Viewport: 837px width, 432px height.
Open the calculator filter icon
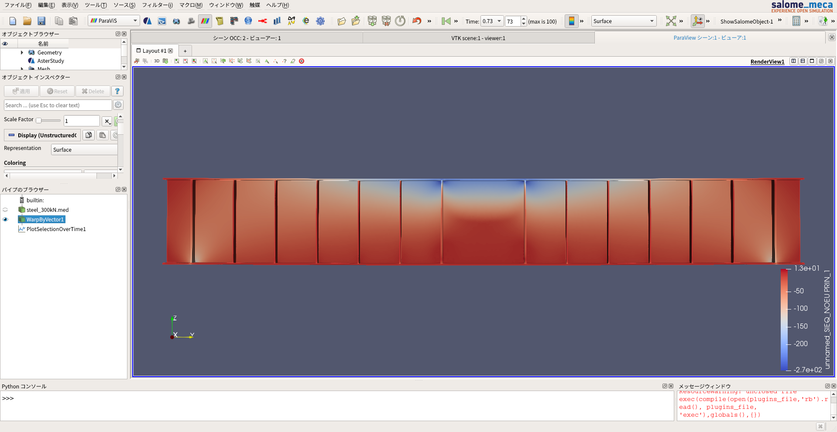[x=796, y=21]
